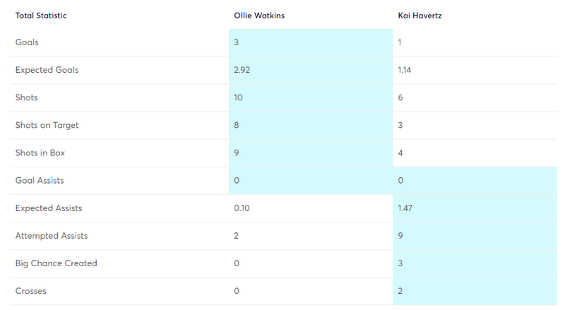Select Havertz's Shots on Target value 3
Screen dimensions: 565x310
coord(400,125)
